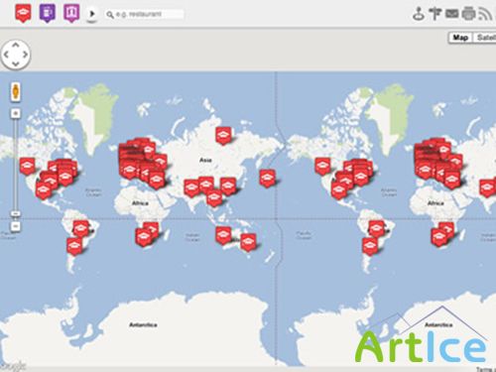
Task: Switch to the Satellite view button
Action: tap(485, 38)
